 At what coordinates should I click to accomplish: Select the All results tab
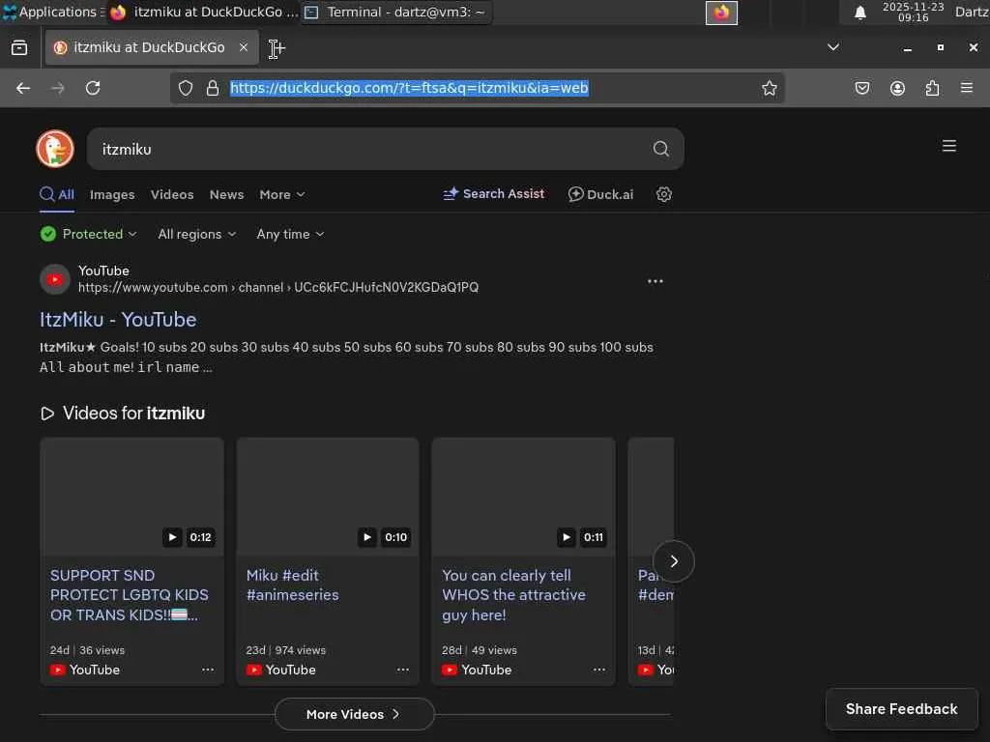point(57,194)
